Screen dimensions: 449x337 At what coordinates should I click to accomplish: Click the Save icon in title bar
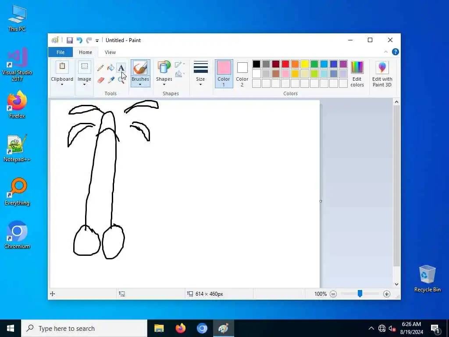[x=70, y=40]
